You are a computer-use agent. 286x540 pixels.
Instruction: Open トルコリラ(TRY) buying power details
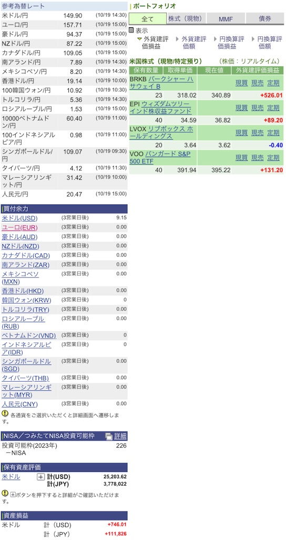click(25, 309)
